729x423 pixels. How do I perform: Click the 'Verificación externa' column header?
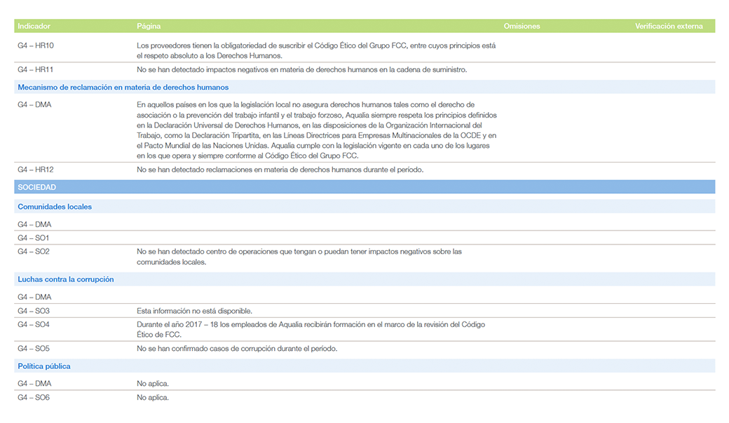pos(669,26)
